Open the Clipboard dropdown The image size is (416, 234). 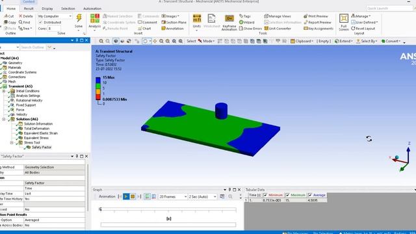point(302,41)
